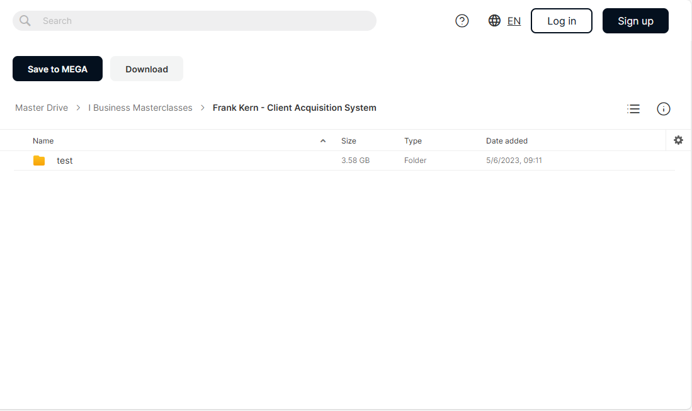The height and width of the screenshot is (411, 692).
Task: Sort by Name column header
Action: click(43, 141)
